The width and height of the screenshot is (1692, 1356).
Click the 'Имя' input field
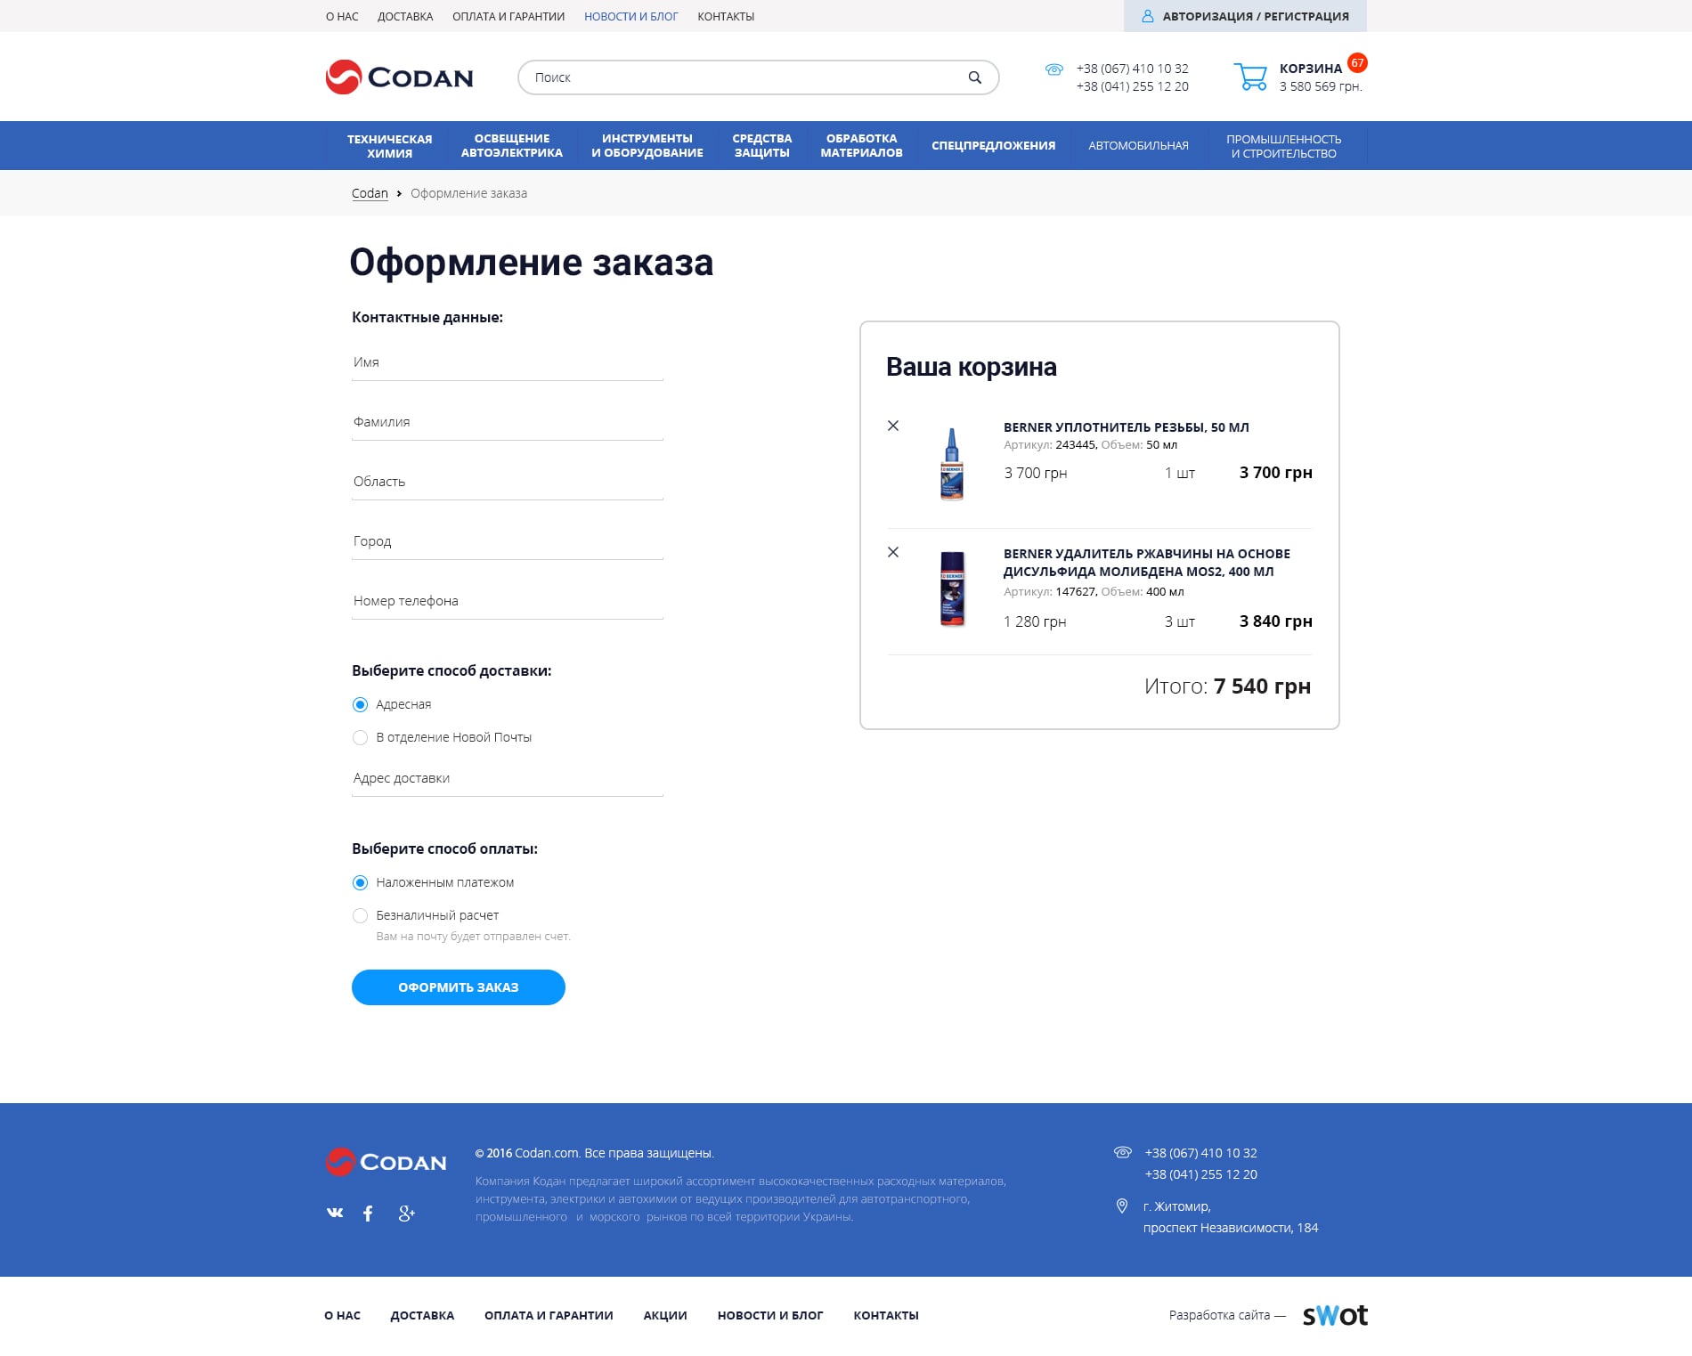click(507, 362)
